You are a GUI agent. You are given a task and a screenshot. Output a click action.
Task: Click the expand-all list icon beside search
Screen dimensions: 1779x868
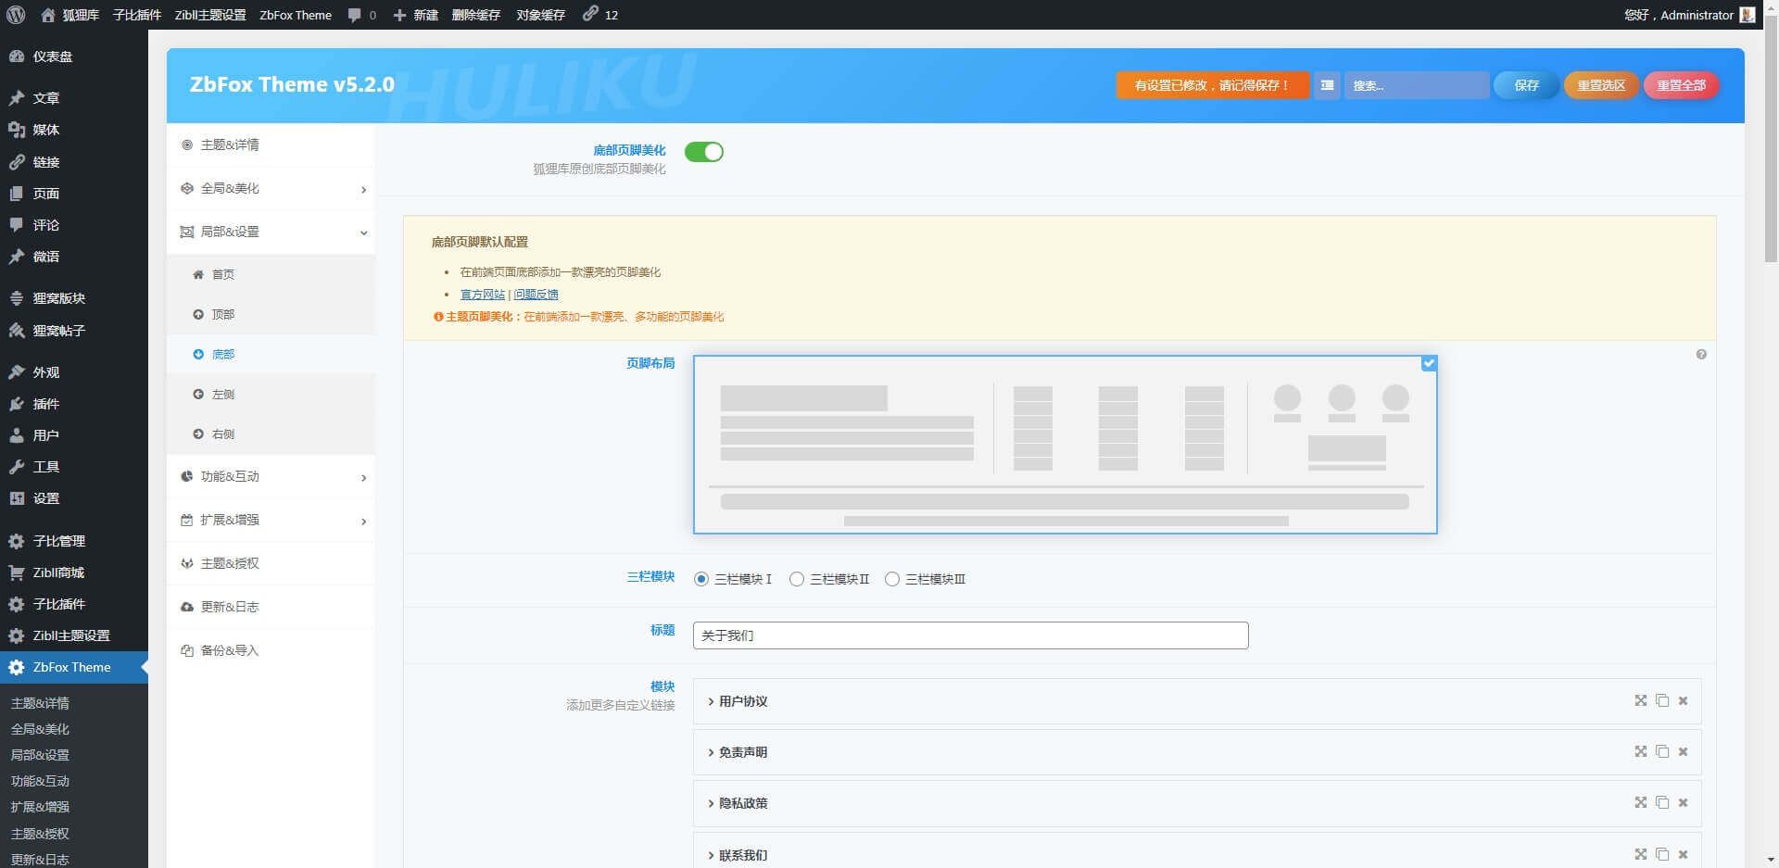1327,85
